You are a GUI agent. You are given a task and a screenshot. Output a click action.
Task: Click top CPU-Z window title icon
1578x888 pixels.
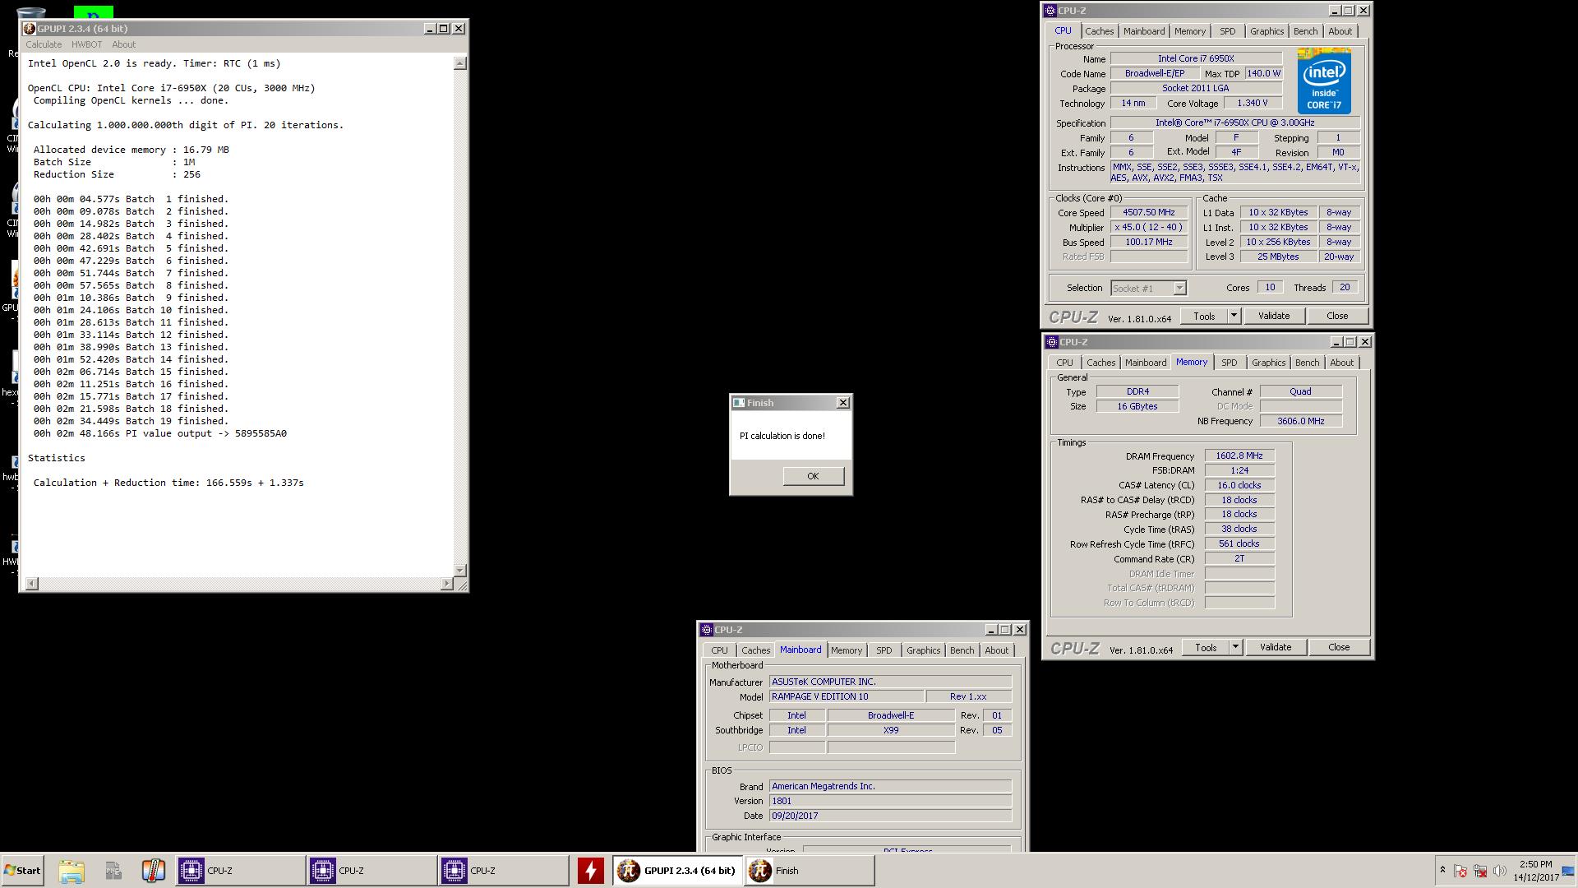point(1050,11)
